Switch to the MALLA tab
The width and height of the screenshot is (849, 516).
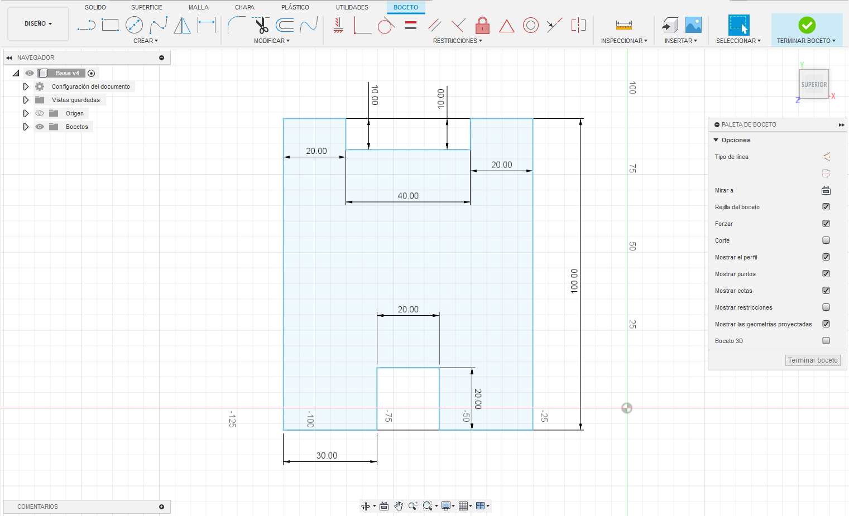pos(199,7)
